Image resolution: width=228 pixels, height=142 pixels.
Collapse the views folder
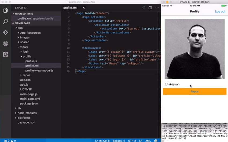pos(19,47)
